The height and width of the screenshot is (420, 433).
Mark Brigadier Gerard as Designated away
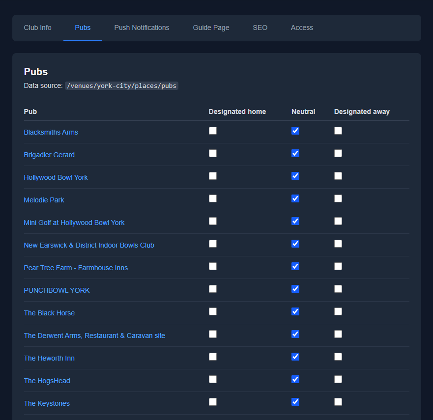pyautogui.click(x=338, y=153)
